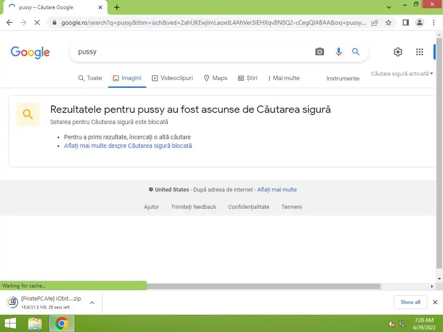Click Aflați mai multe location link

coord(277,190)
